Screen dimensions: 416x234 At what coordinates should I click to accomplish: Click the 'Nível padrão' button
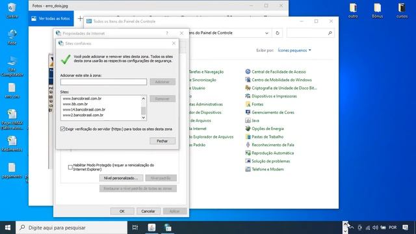[x=161, y=178]
